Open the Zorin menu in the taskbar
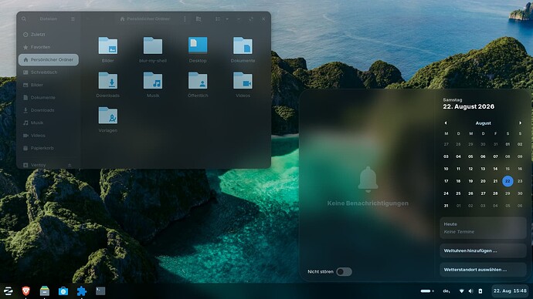The width and height of the screenshot is (533, 299). [x=8, y=291]
